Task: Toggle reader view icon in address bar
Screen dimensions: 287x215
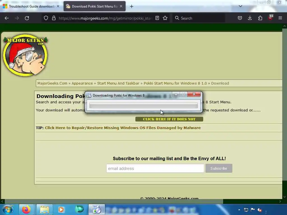Action: (157, 18)
